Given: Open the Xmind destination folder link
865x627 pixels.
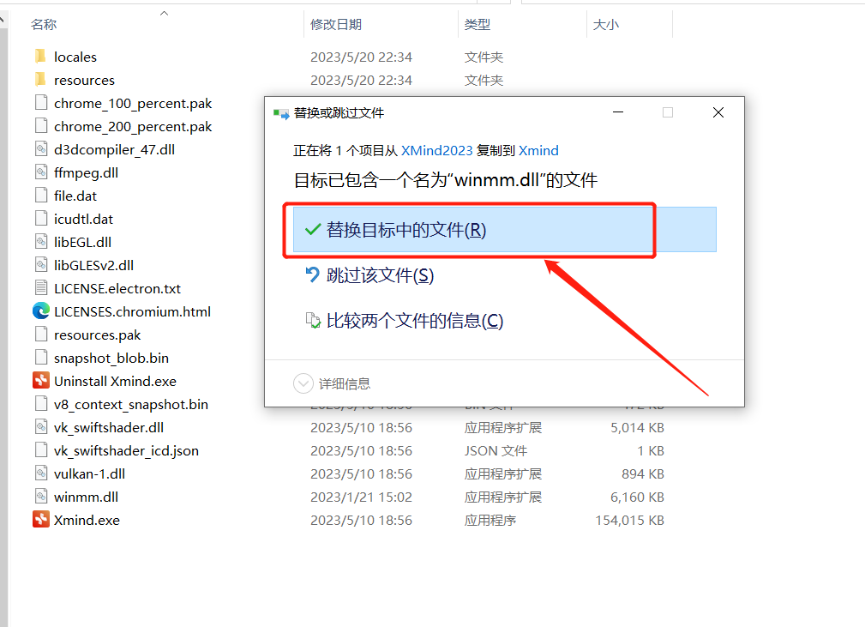Looking at the screenshot, I should tap(538, 149).
